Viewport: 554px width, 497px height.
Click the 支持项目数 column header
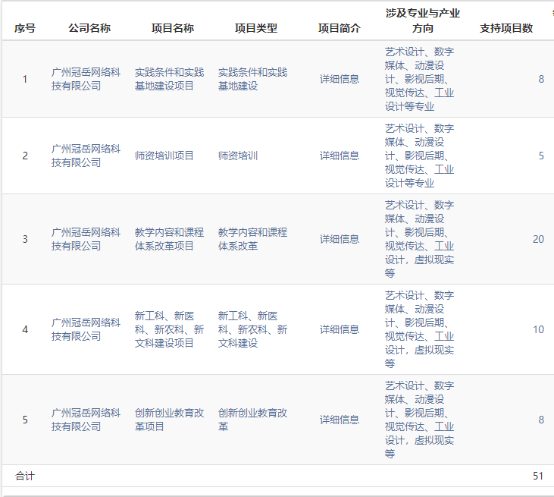[506, 28]
